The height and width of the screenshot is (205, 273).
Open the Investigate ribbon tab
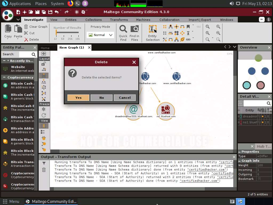[x=34, y=20]
